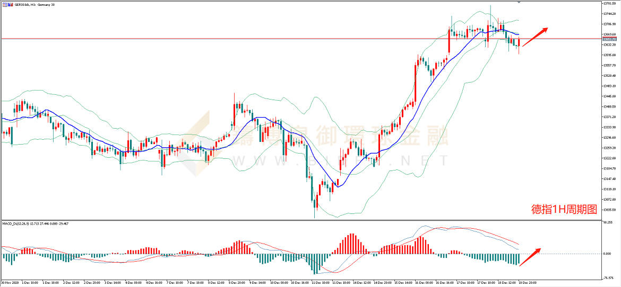Select the red horizontal price line
621x287 pixels.
point(265,39)
